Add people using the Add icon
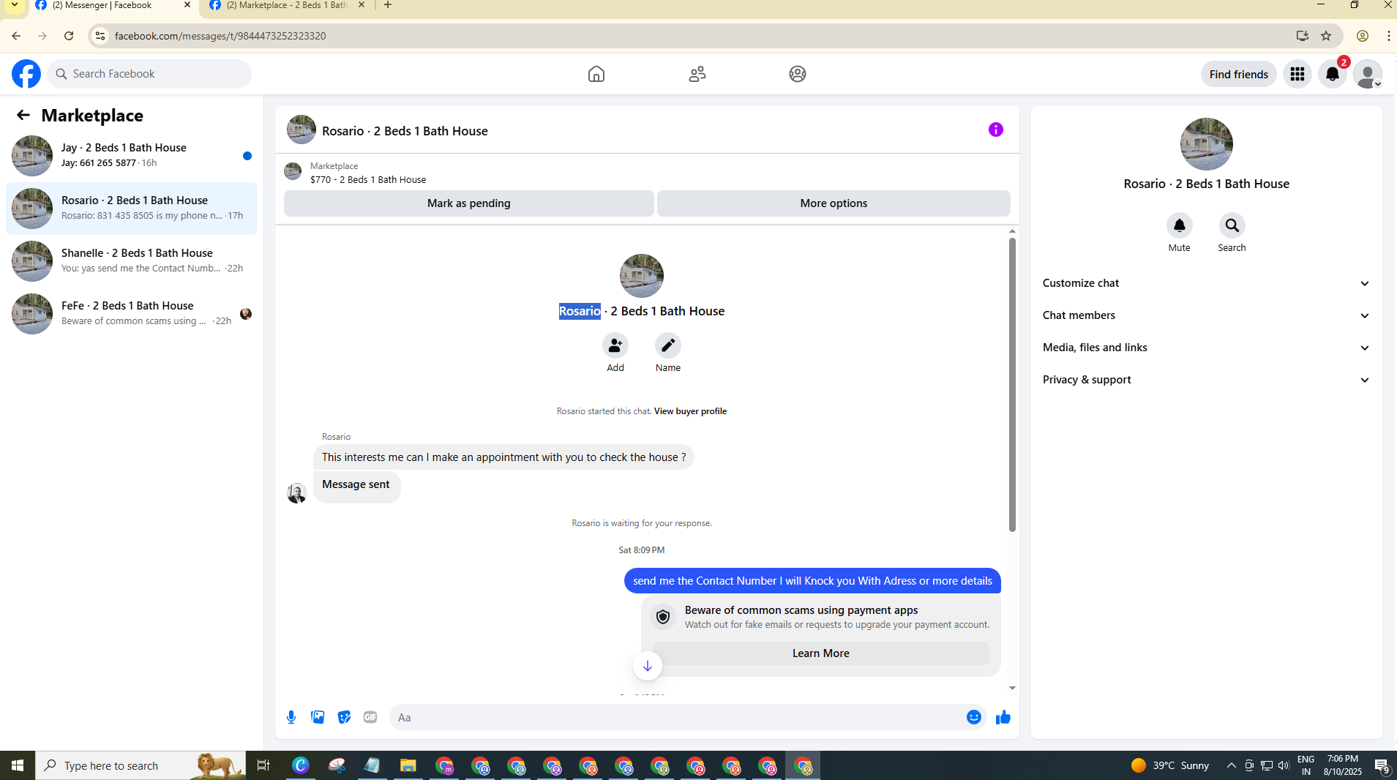Viewport: 1397px width, 780px height. (615, 345)
